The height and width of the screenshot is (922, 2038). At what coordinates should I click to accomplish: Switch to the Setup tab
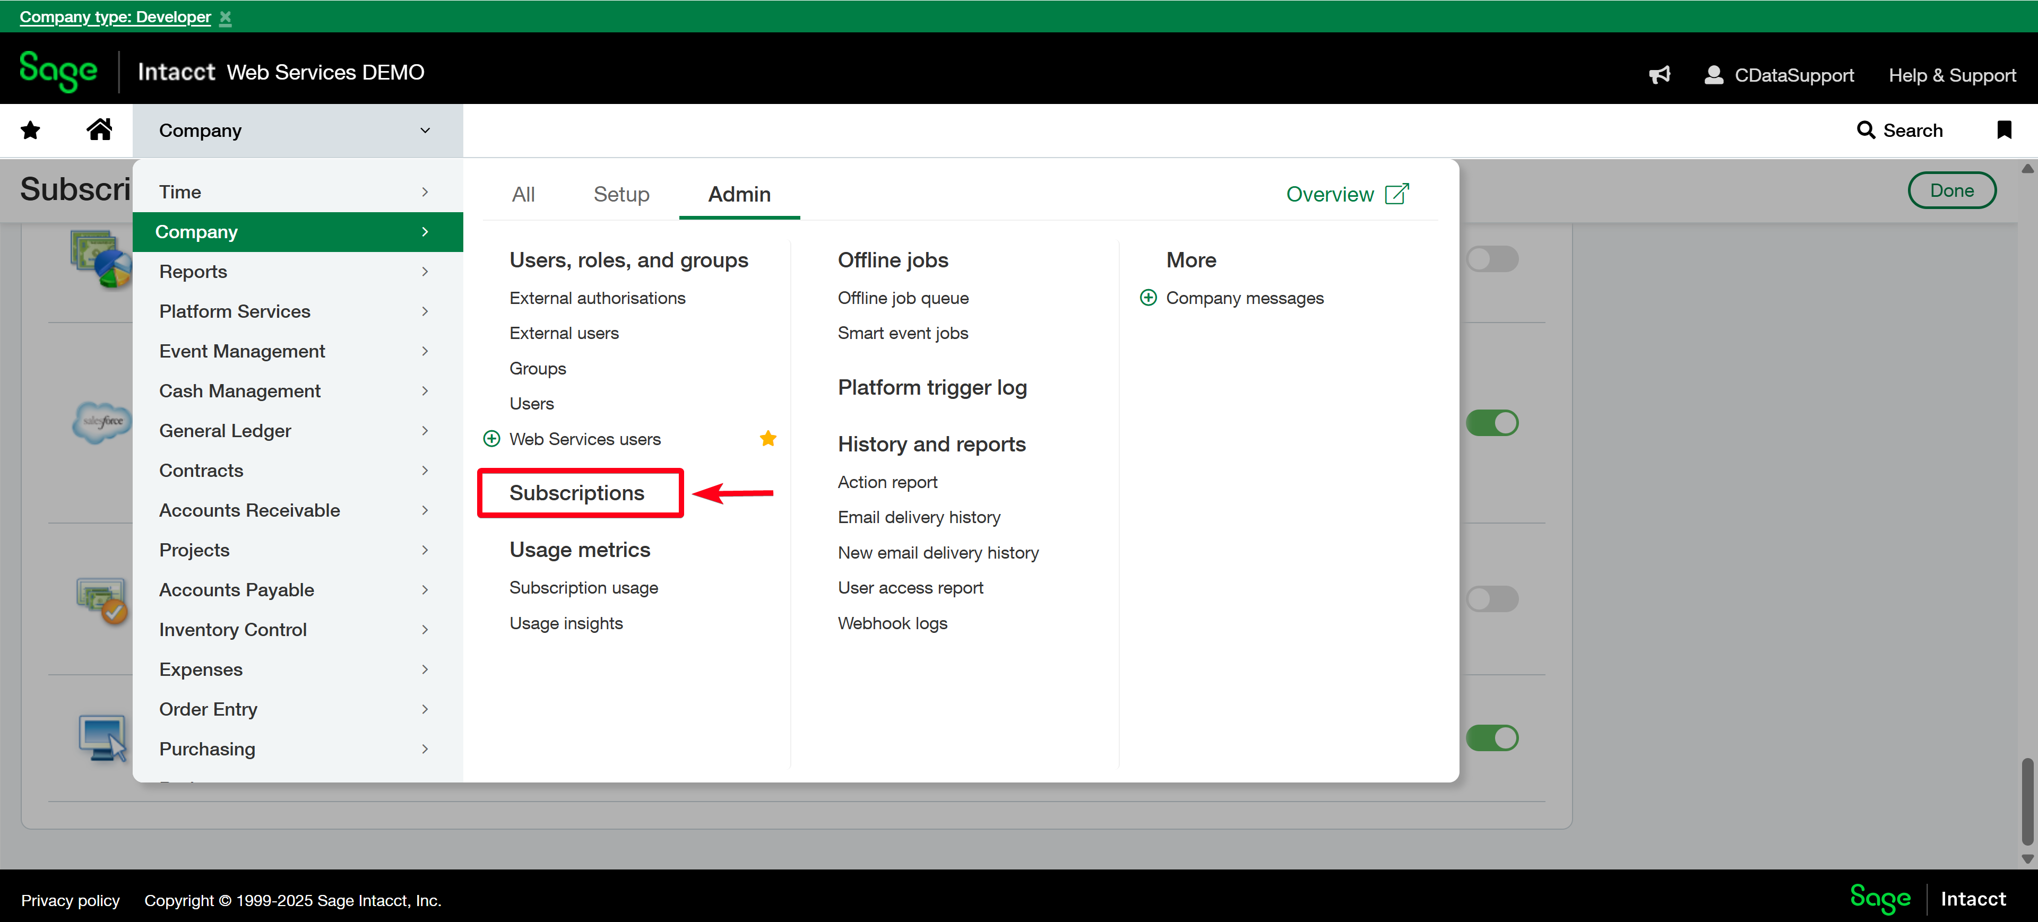[x=621, y=195]
